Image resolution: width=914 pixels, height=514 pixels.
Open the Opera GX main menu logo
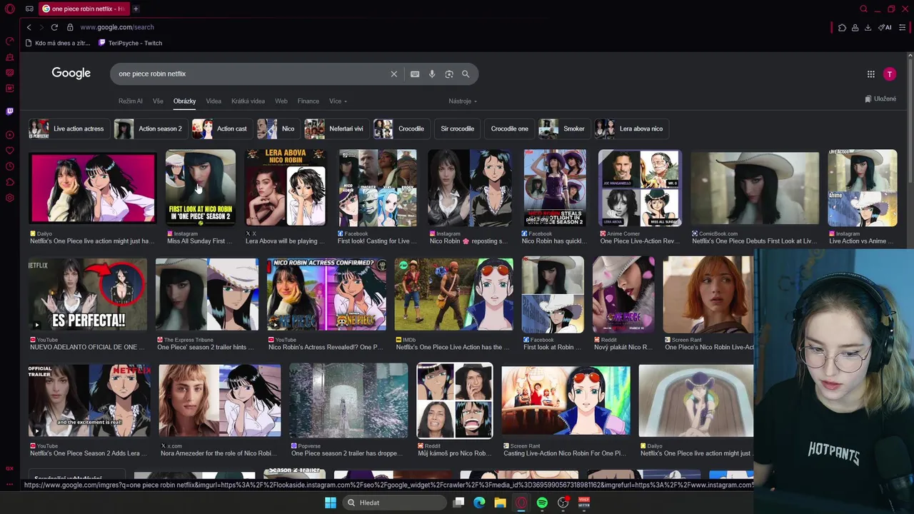[10, 9]
